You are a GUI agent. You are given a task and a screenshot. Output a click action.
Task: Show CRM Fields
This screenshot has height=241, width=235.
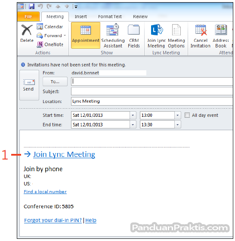(134, 36)
